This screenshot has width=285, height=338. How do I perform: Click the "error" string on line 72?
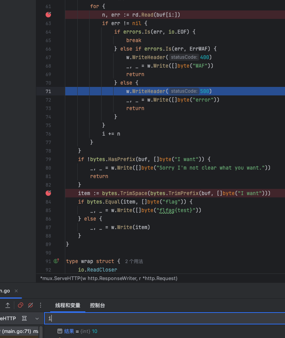tap(203, 100)
